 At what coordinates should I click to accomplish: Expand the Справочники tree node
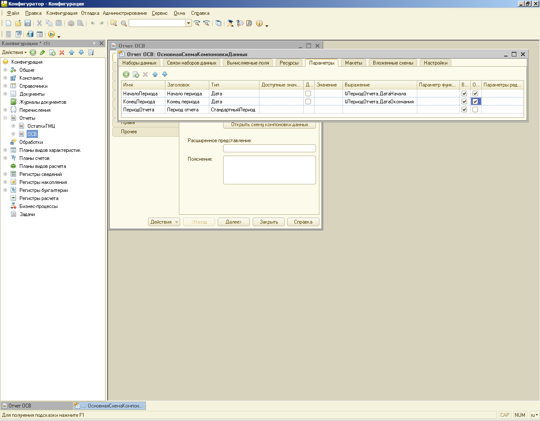click(5, 86)
